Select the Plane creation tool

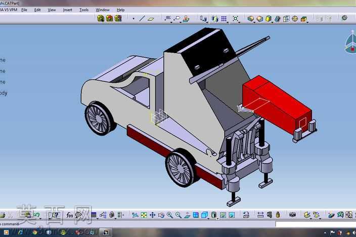151,19
